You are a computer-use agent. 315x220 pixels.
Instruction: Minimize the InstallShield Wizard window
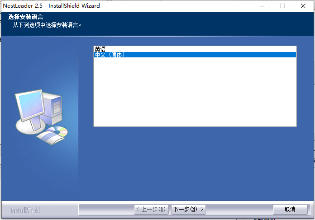coord(262,6)
